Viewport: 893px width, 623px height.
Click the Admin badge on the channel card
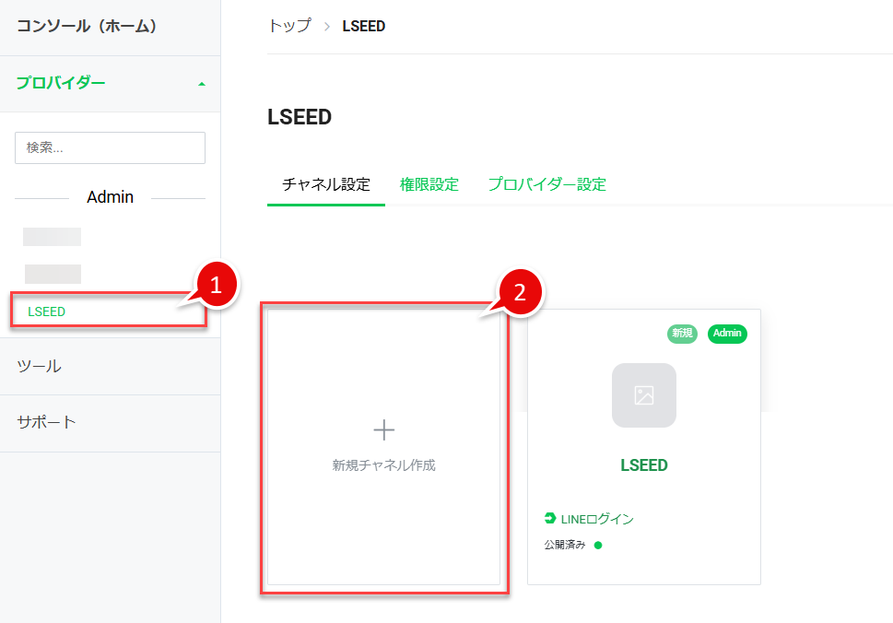(x=727, y=334)
